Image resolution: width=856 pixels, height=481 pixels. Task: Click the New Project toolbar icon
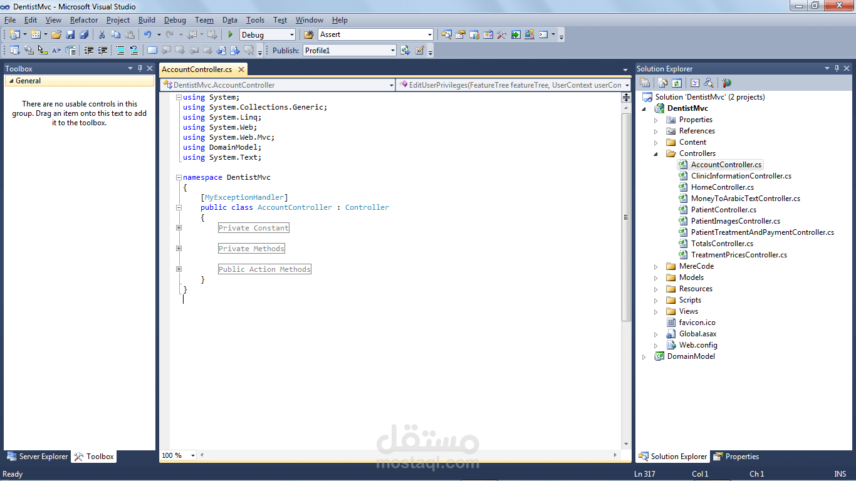tap(14, 34)
